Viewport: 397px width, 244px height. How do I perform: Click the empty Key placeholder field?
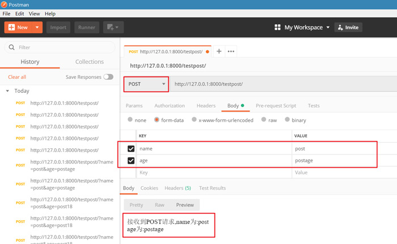point(214,173)
